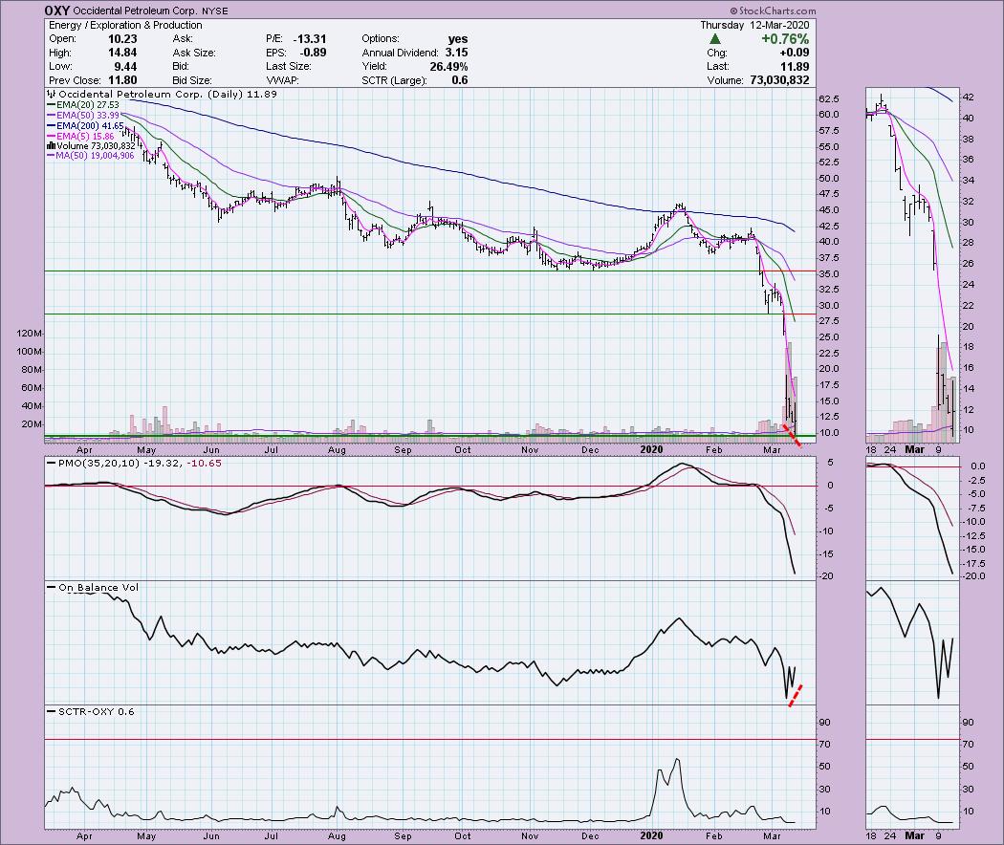The height and width of the screenshot is (845, 1004).
Task: Click the Chg value +0.09
Action: pos(794,54)
